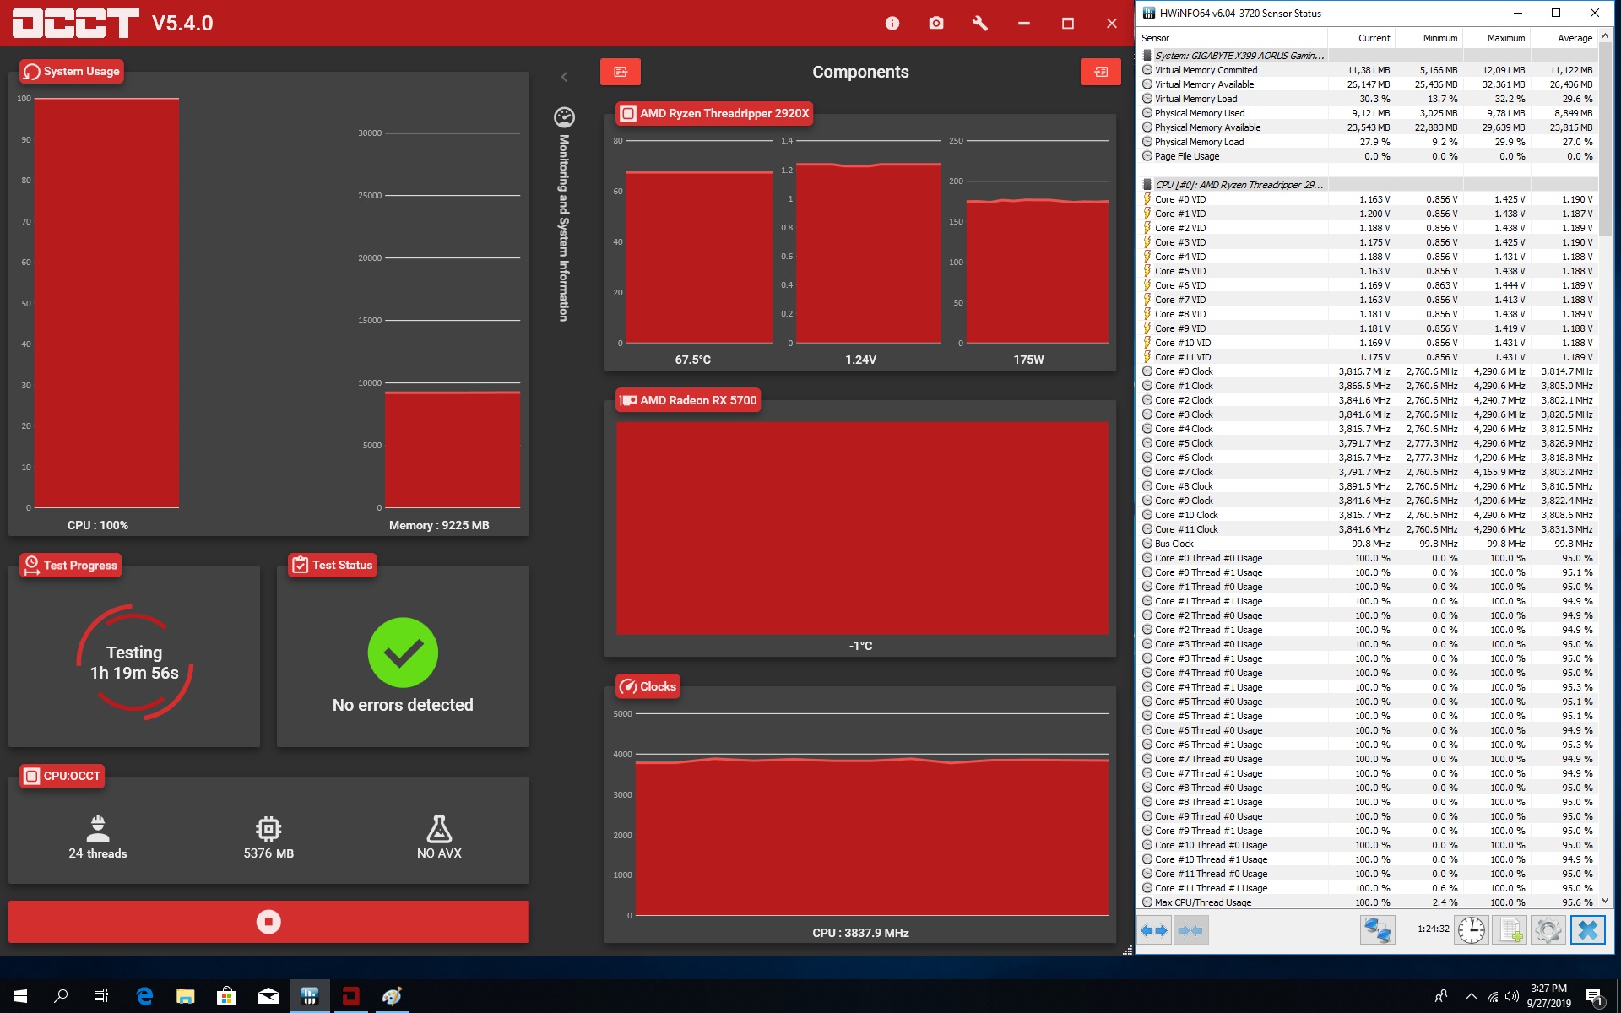Click the Test Progress panel label

point(71,566)
